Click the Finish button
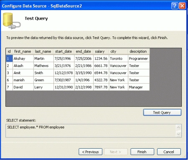Viewport: 188px width, 160px height. 142,152
